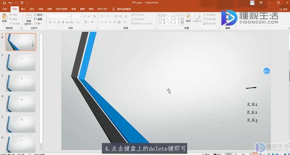
Task: Click the Font Color swatch button
Action: [93, 22]
